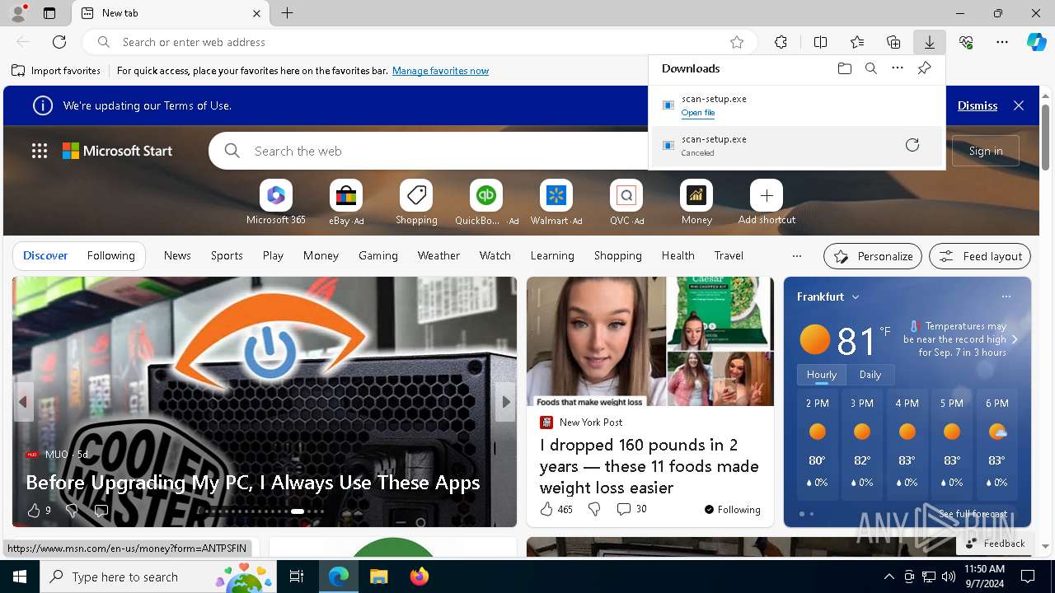
Task: Refresh the current page
Action: [59, 42]
